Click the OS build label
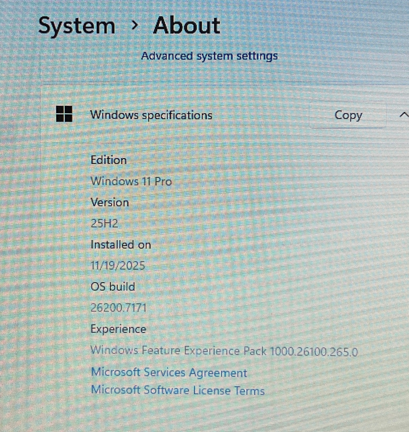409x432 pixels. pos(113,287)
